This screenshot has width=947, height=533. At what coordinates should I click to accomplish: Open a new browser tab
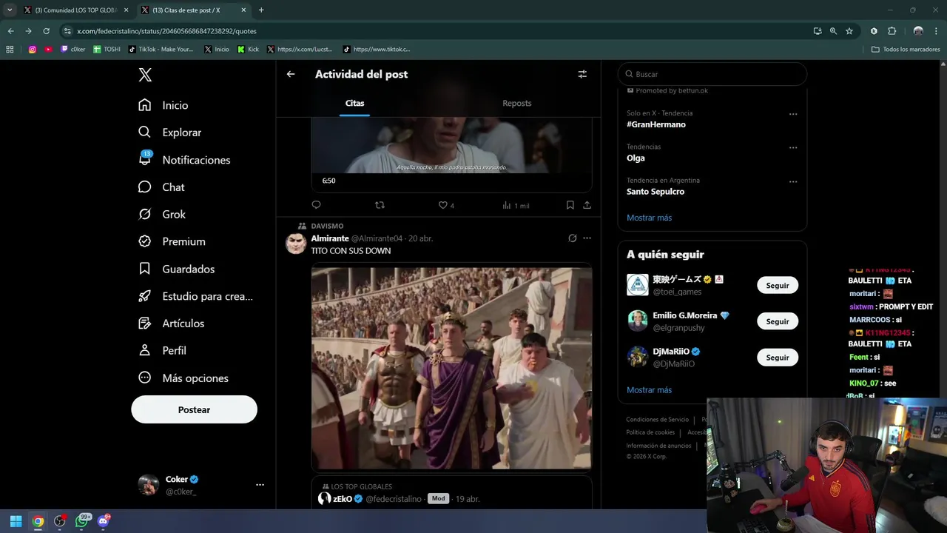[x=261, y=10]
